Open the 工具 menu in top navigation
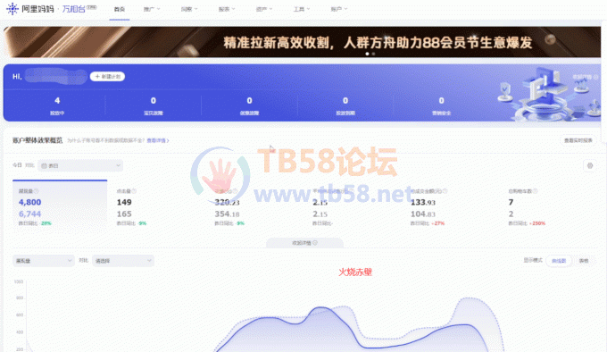This screenshot has height=352, width=607. click(x=301, y=9)
